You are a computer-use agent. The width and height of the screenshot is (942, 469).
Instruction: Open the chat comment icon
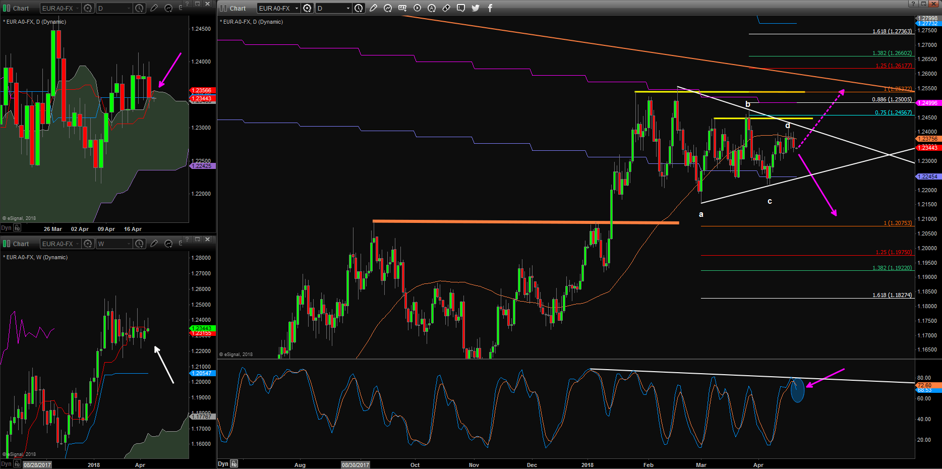click(461, 8)
